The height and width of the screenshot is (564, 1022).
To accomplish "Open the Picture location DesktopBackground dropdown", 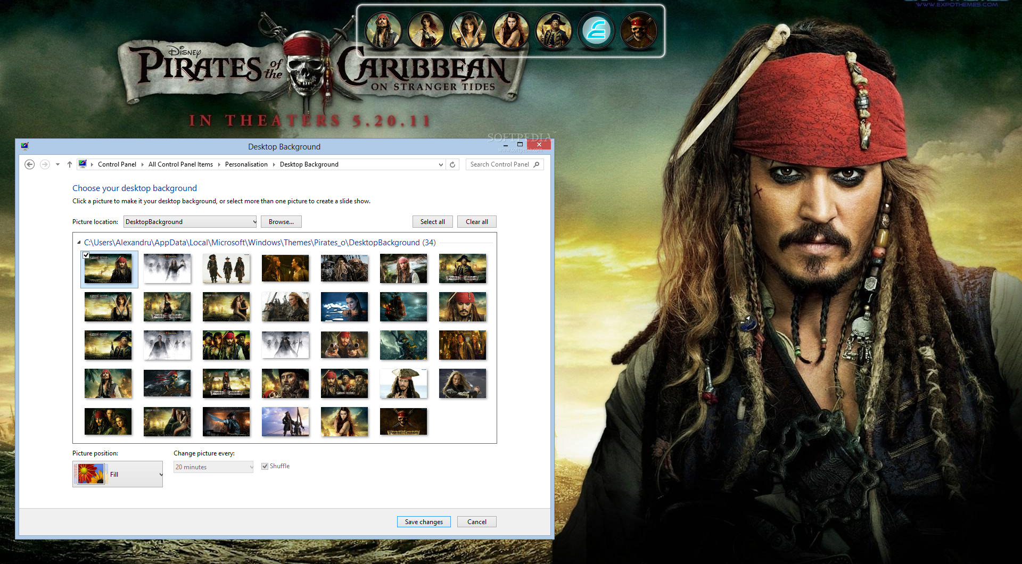I will pos(190,222).
